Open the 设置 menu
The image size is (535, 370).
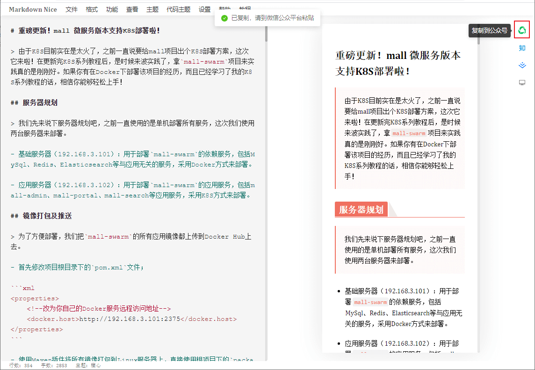click(204, 9)
